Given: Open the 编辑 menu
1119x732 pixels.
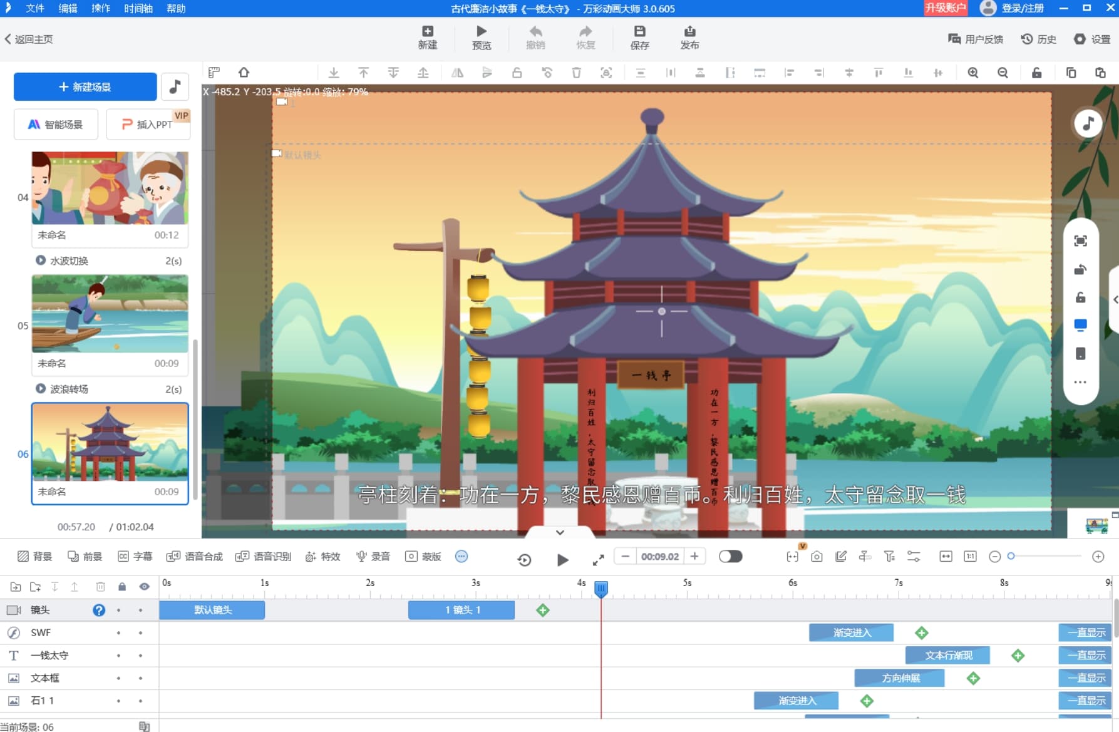Looking at the screenshot, I should 68,8.
